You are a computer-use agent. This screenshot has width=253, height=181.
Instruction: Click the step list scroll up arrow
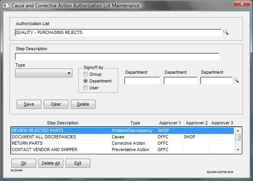238,130
